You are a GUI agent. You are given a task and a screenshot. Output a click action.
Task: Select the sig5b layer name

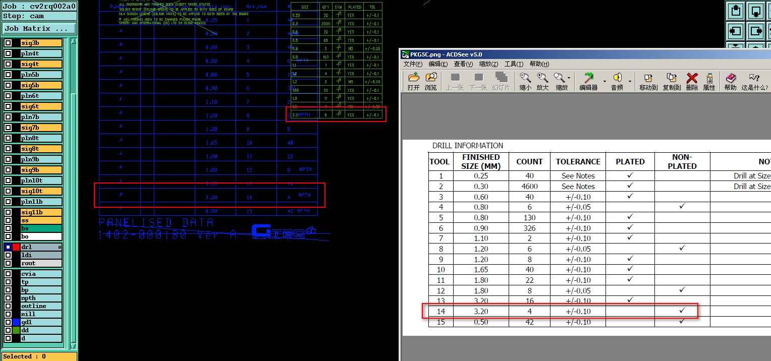pyautogui.click(x=41, y=85)
